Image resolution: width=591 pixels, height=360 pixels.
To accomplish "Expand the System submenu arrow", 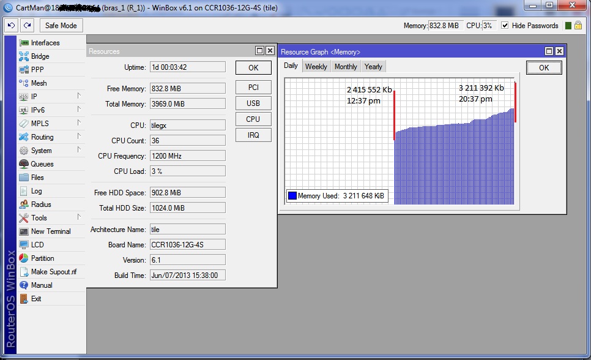I will [x=79, y=150].
